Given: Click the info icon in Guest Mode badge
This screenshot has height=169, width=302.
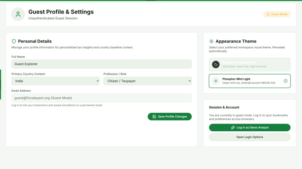Looking at the screenshot, I should tap(268, 14).
